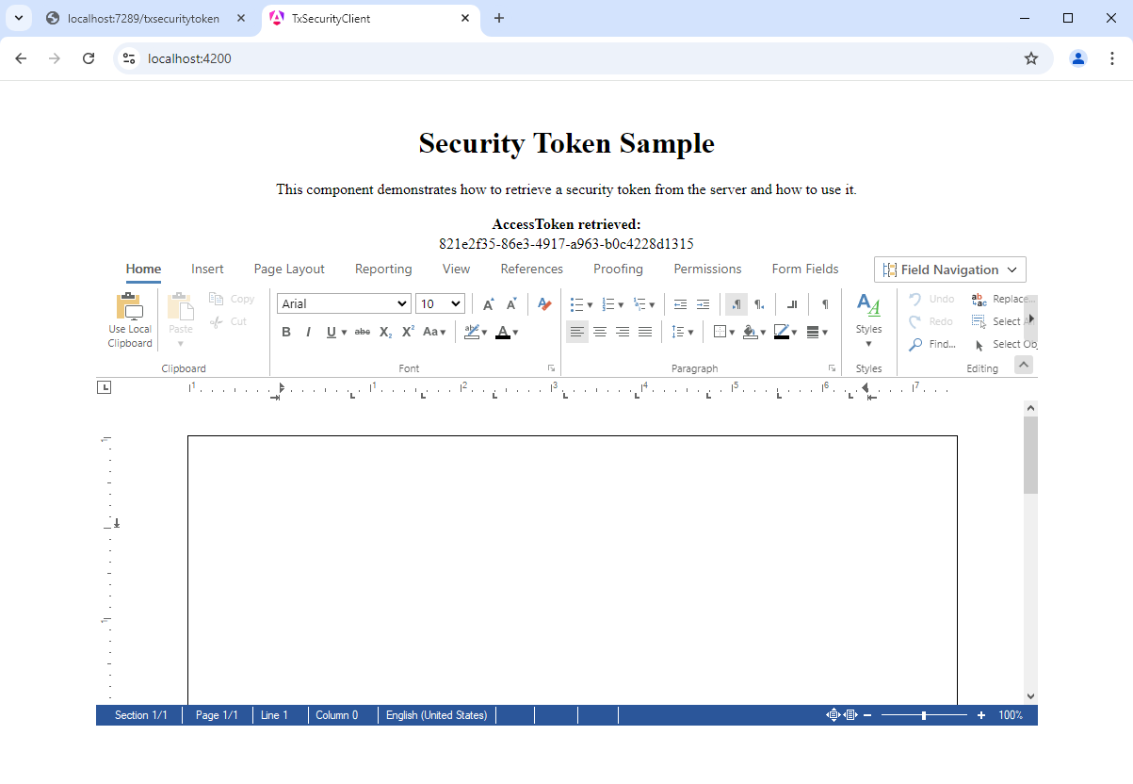This screenshot has width=1133, height=784.
Task: Open the Proofing ribbon tab
Action: click(x=618, y=269)
